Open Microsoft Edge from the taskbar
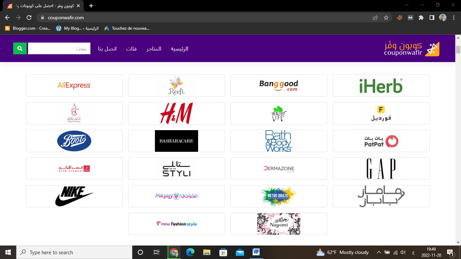The width and height of the screenshot is (461, 259). pyautogui.click(x=190, y=252)
